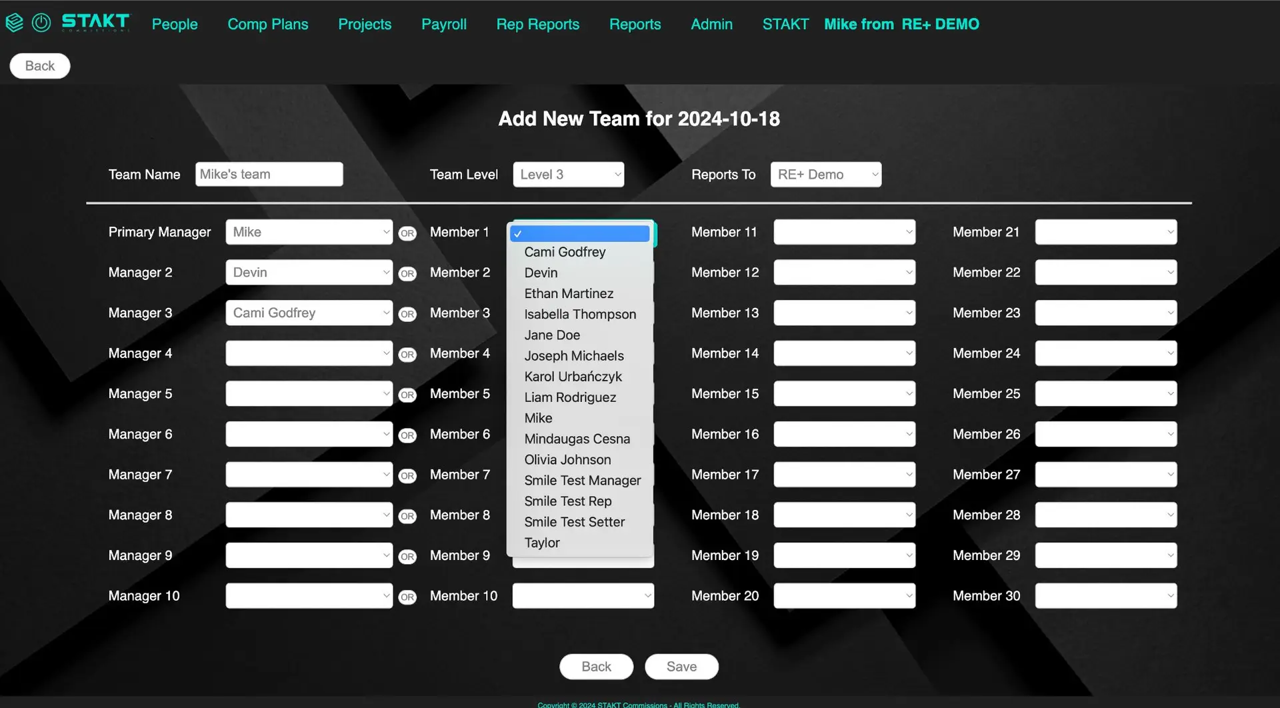
Task: Click Mike from RE+ DEMO header text
Action: 902,24
